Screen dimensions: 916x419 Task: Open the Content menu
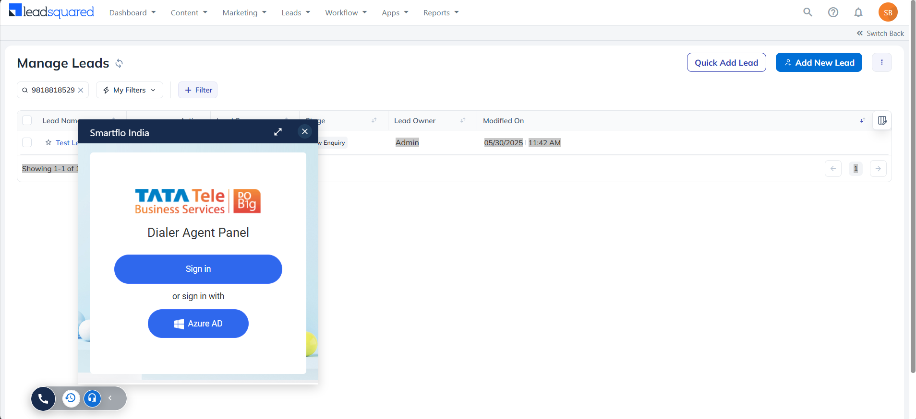coord(189,13)
